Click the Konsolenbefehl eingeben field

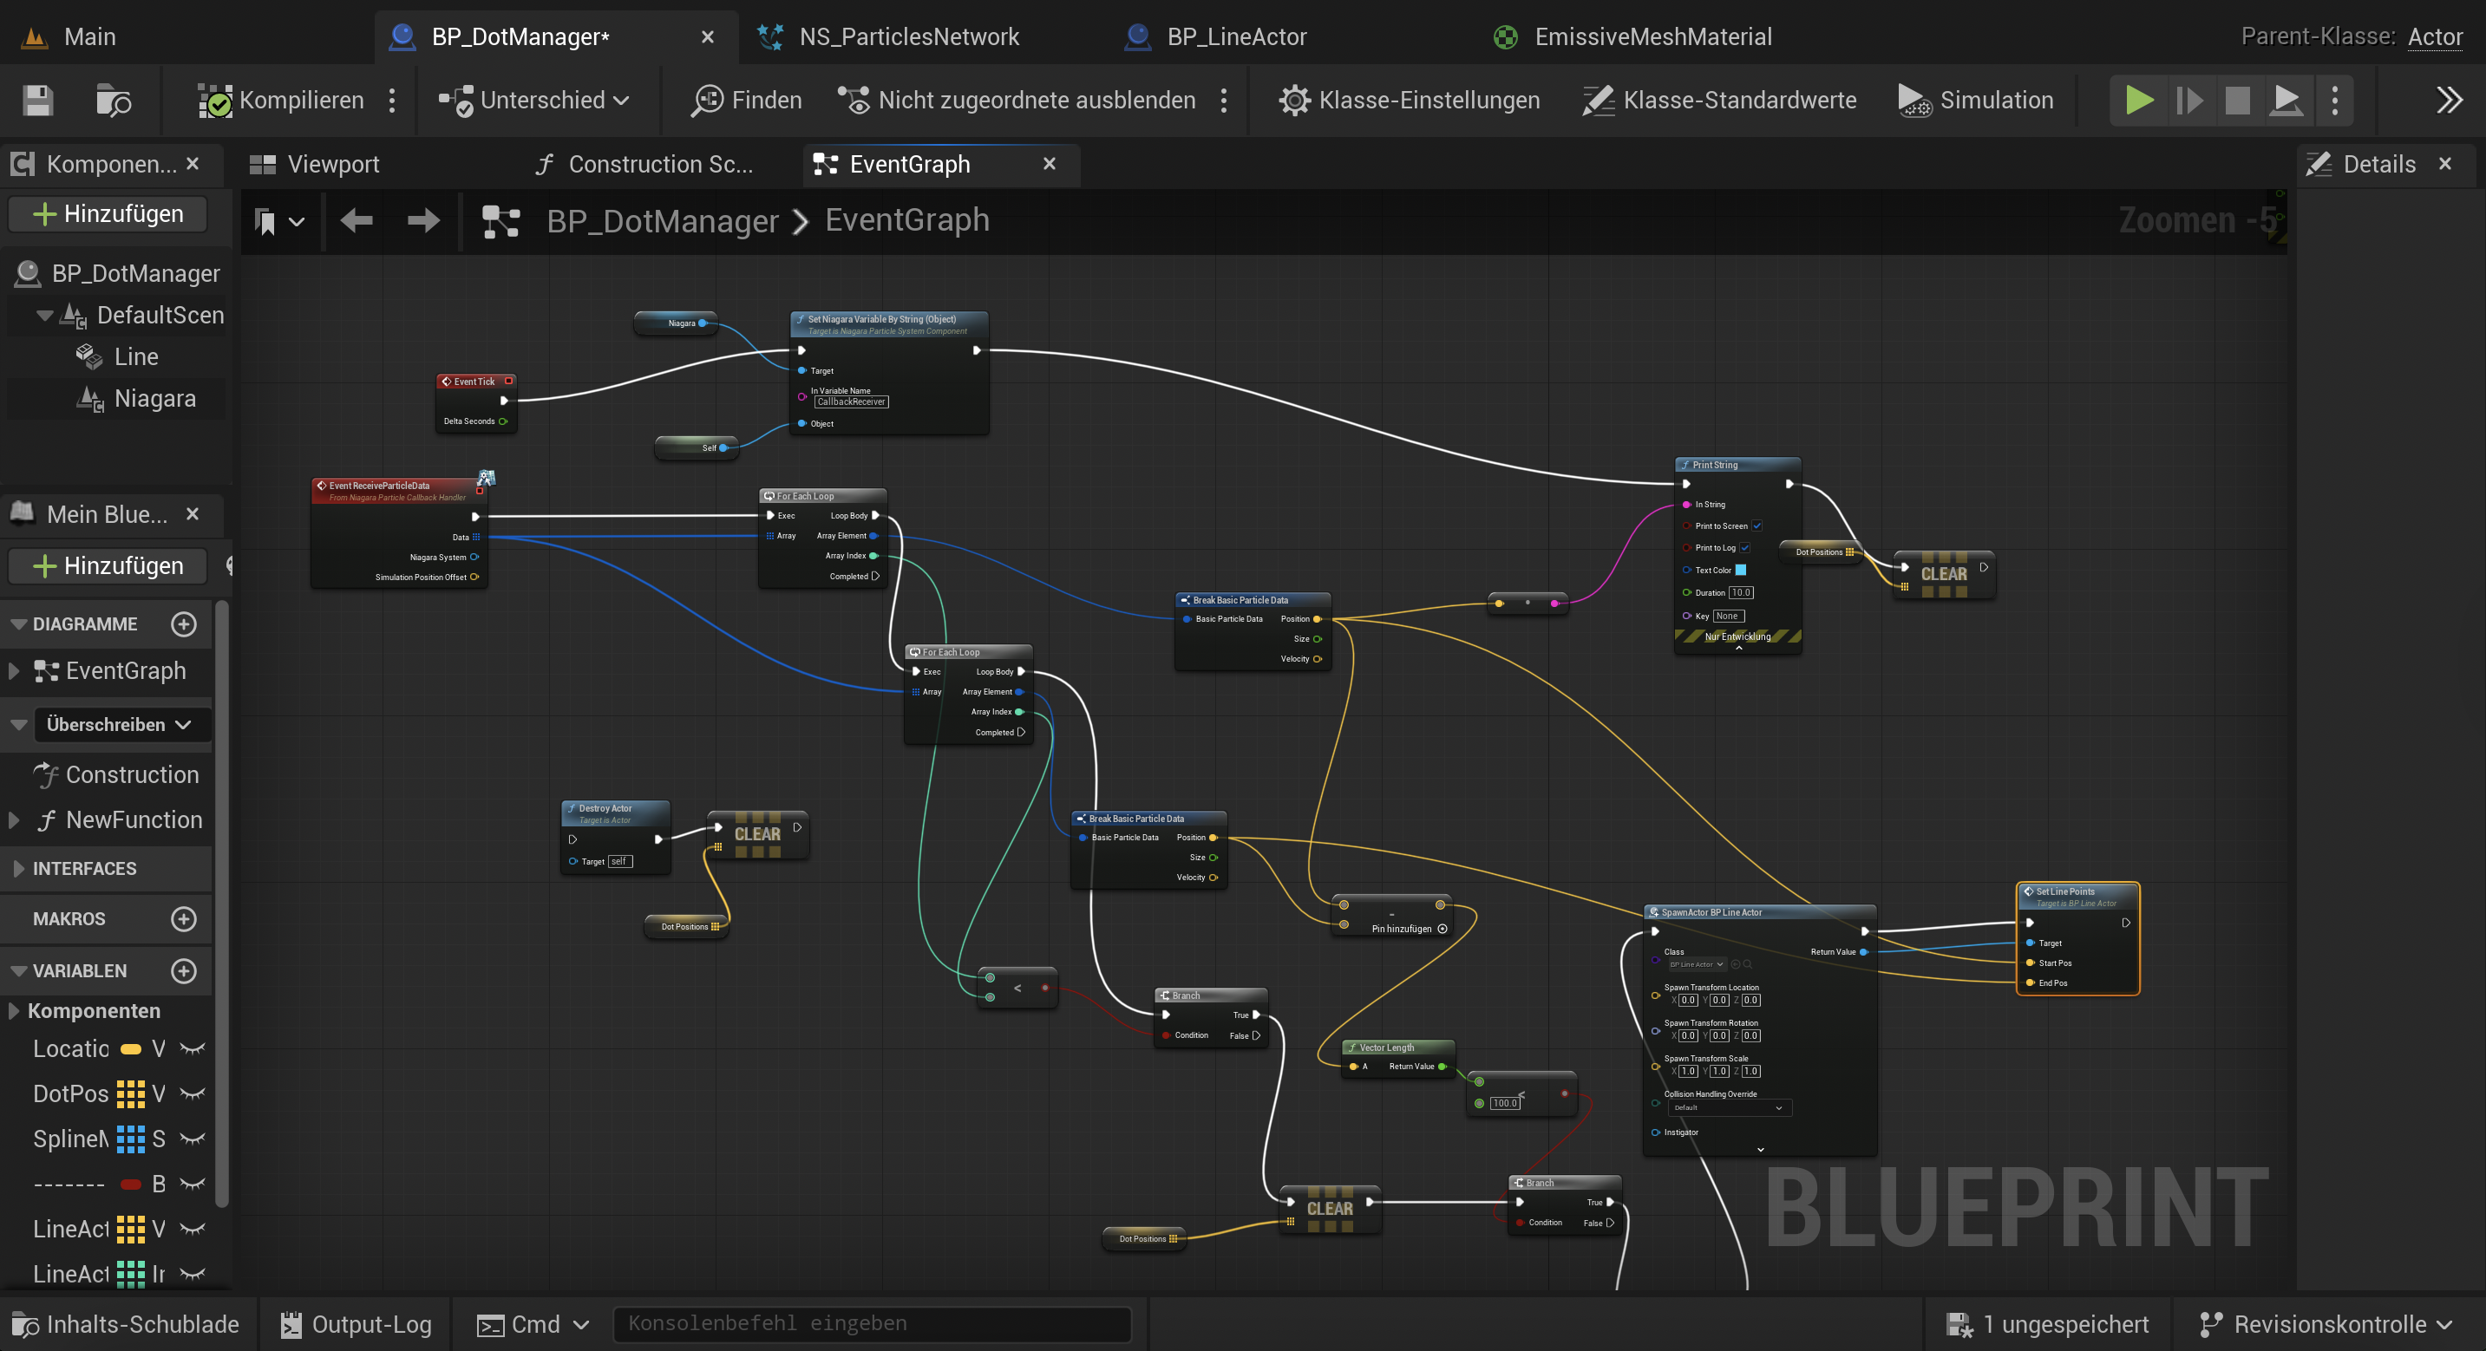pyautogui.click(x=872, y=1324)
